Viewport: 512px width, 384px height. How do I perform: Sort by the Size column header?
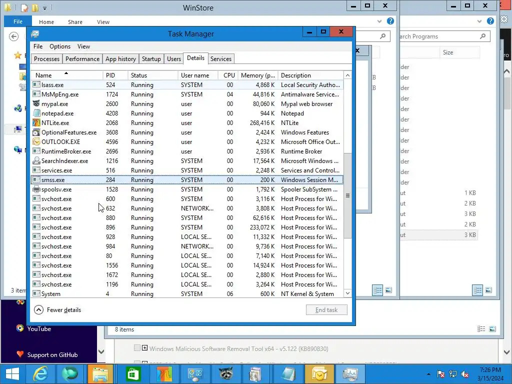(459, 52)
